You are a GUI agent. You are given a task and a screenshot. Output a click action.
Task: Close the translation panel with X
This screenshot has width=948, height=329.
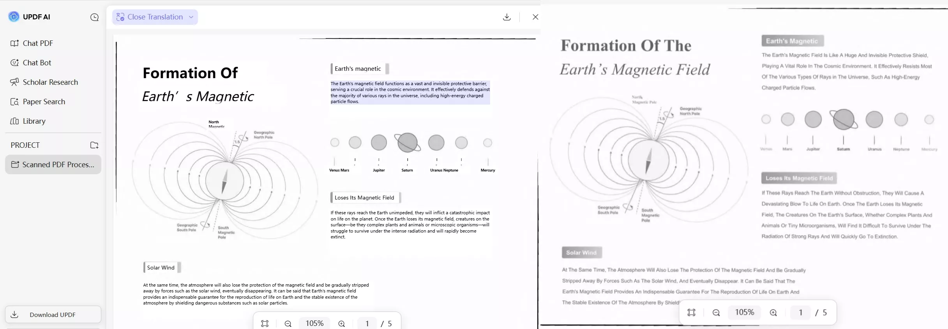535,17
